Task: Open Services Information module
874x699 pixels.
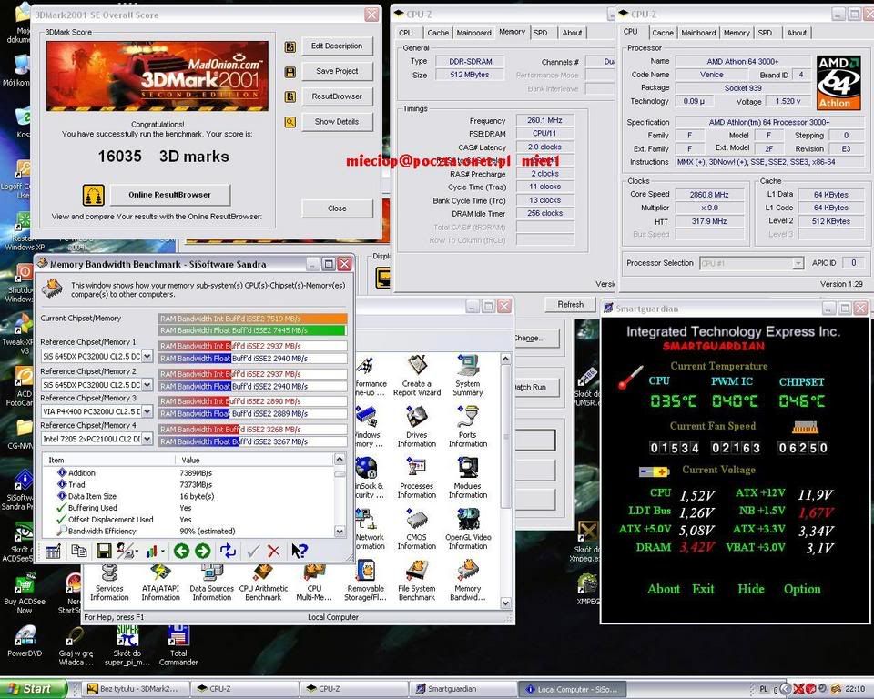Action: (109, 582)
